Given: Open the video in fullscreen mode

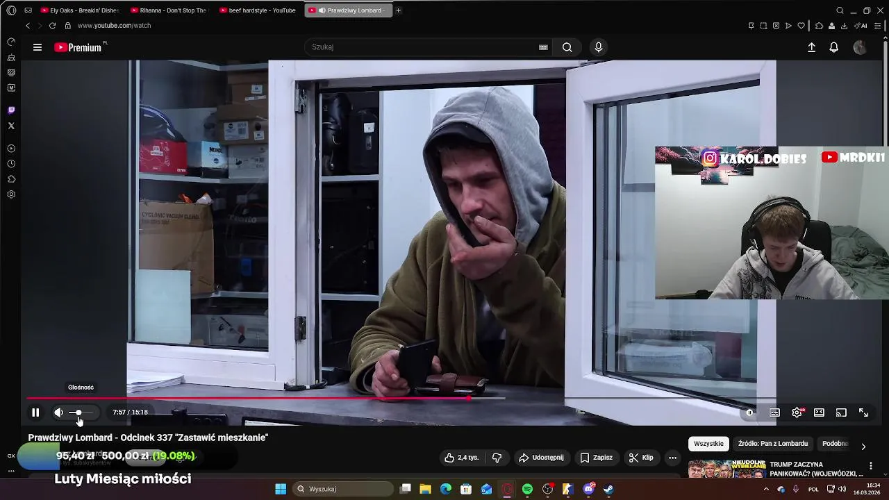Looking at the screenshot, I should point(863,412).
